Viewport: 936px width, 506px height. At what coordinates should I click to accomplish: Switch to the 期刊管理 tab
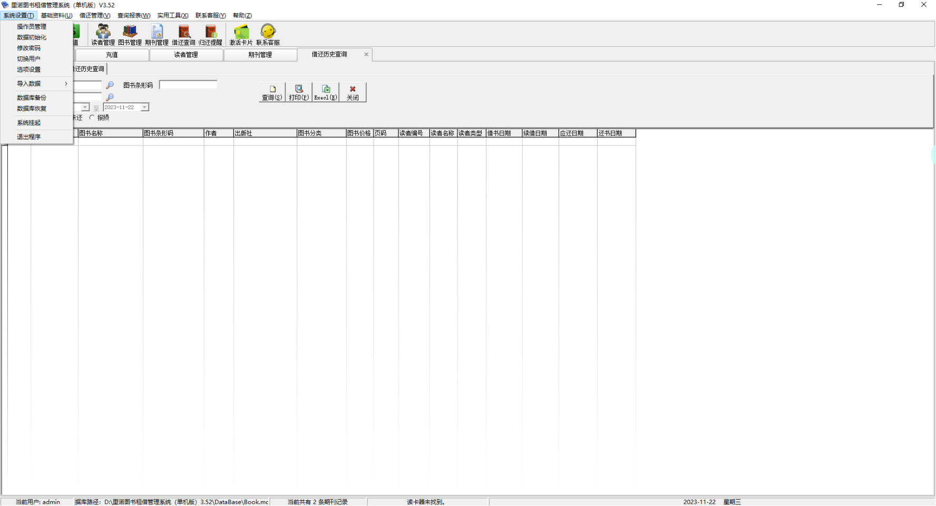[260, 55]
